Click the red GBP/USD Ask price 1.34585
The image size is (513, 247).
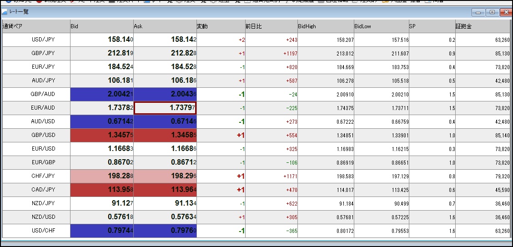tap(165, 136)
